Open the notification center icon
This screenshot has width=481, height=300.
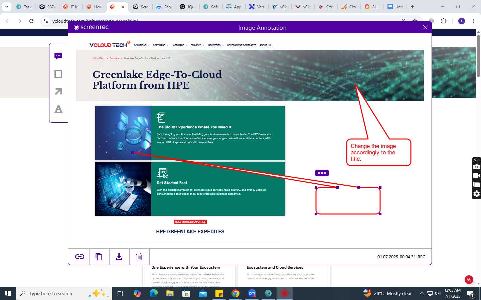coord(471,294)
